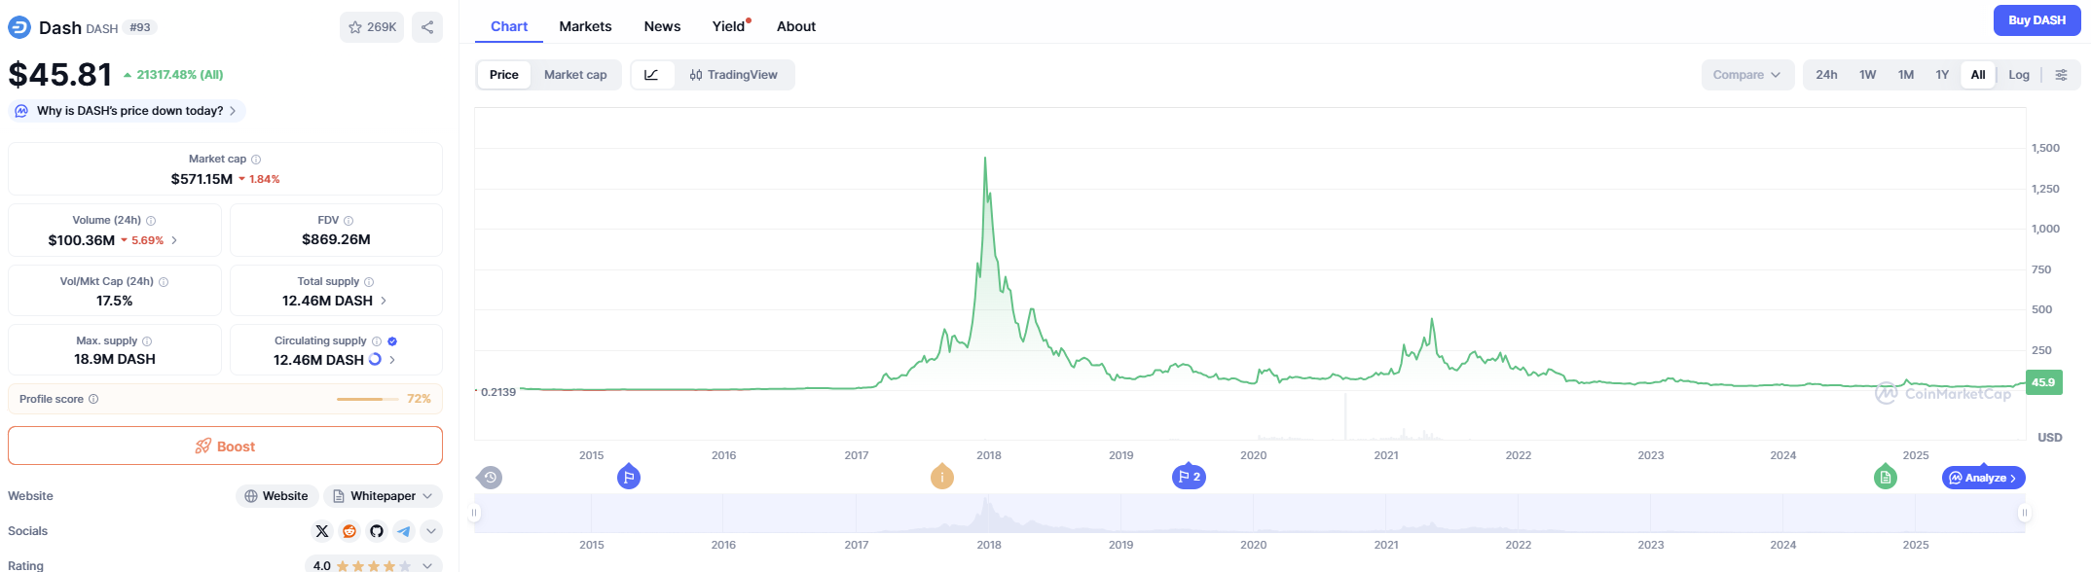Click the share icon next to watchlist star
This screenshot has width=2091, height=572.
click(427, 27)
